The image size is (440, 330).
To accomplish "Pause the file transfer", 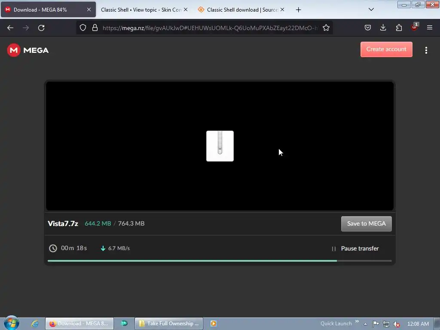I will tap(355, 248).
